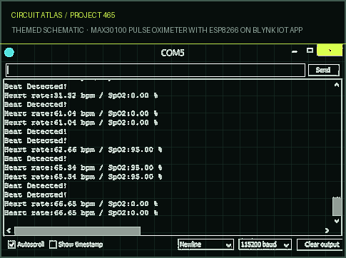This screenshot has width=346, height=258.
Task: Click the first 'Beat Detected!' output line
Action: 36,86
